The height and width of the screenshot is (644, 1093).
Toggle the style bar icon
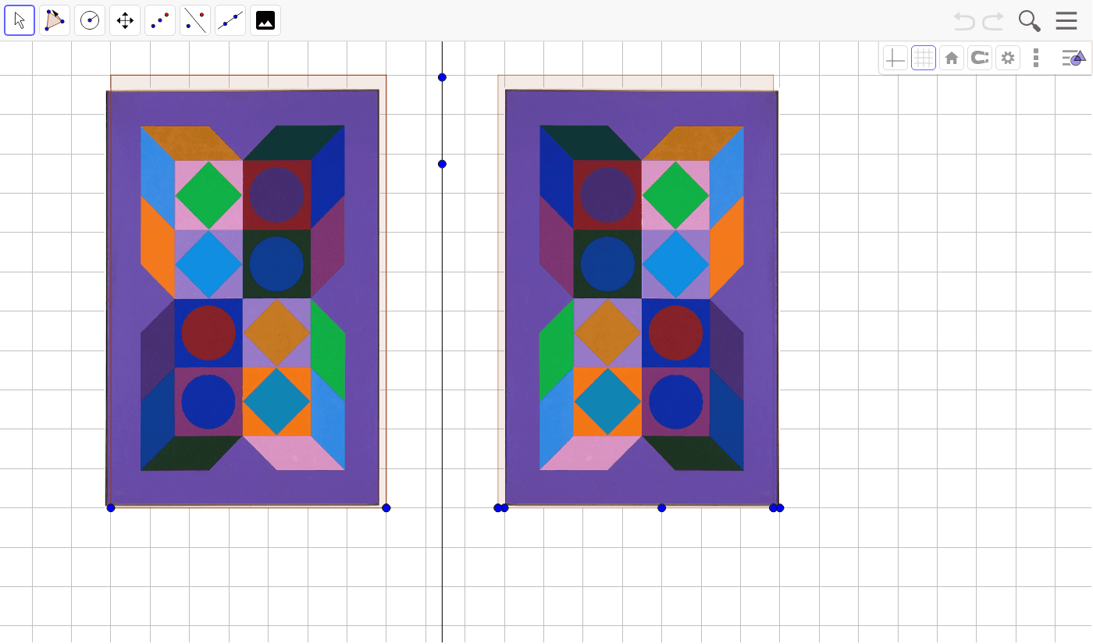coord(1073,58)
